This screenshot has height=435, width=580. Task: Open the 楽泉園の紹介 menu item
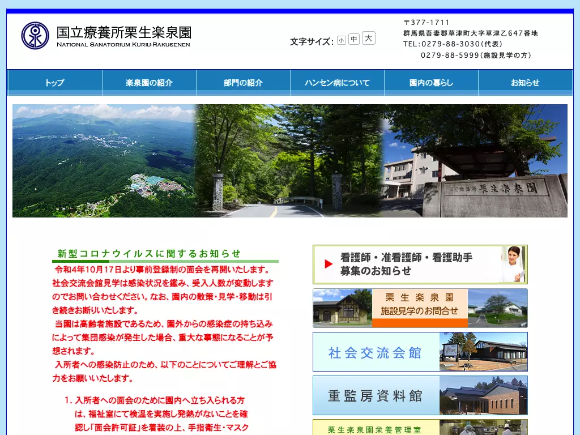149,83
